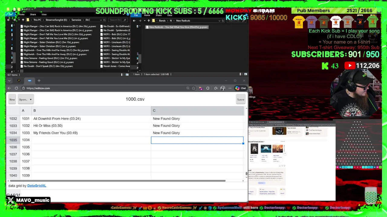Select cell My Friends Over You (03:49)
Image resolution: width=387 pixels, height=217 pixels.
[x=91, y=133]
